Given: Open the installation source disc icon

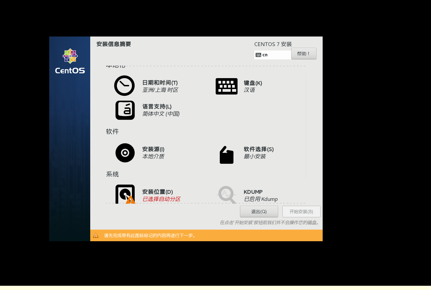Looking at the screenshot, I should 125,153.
